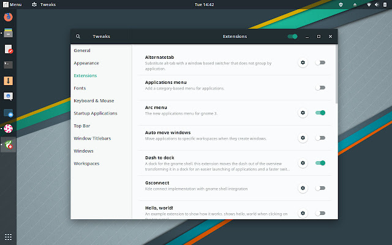Click the Dash to dock extension title
The width and height of the screenshot is (392, 245).
coord(160,158)
